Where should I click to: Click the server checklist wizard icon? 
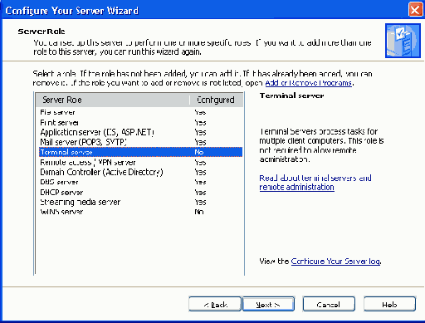pyautogui.click(x=403, y=41)
